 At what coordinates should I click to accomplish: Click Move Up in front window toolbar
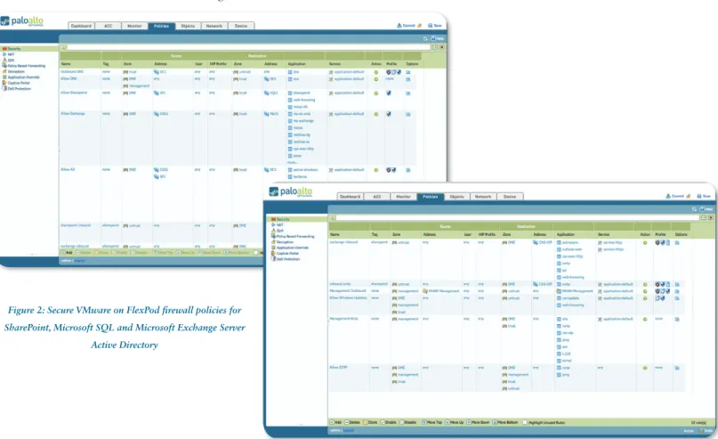[x=455, y=422]
